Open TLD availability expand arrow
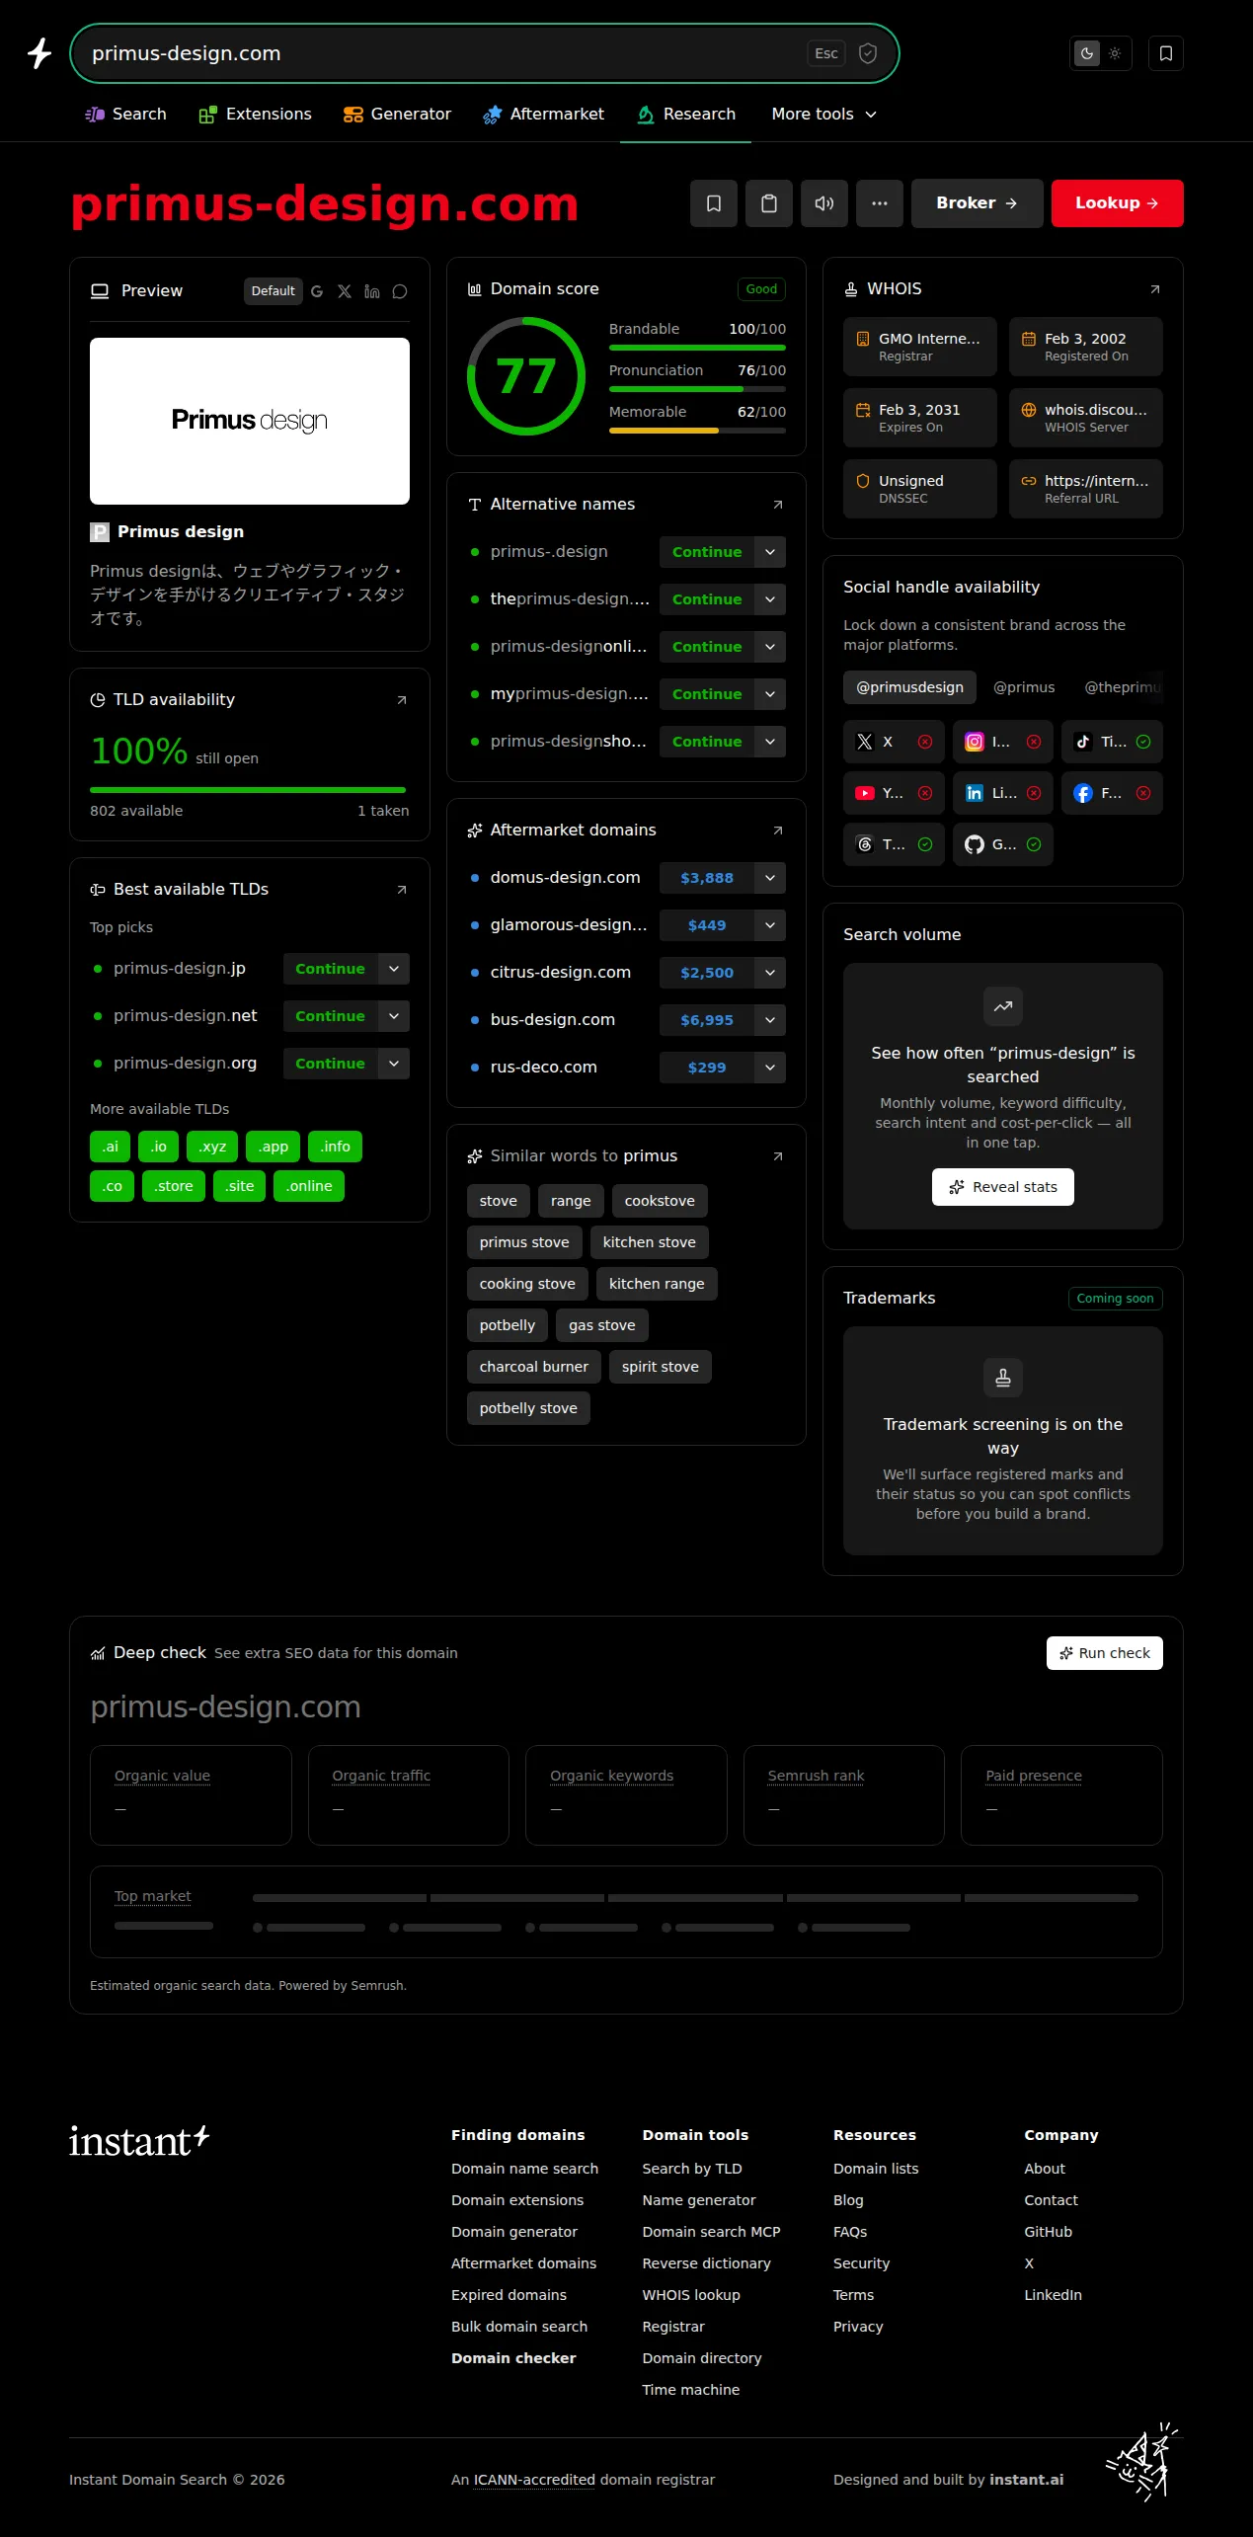This screenshot has width=1253, height=2537. point(402,700)
